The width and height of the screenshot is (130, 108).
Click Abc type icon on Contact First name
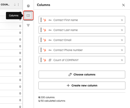coord(50,20)
